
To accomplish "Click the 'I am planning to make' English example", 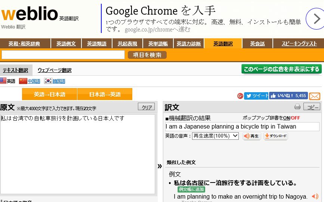I will point(241,196).
